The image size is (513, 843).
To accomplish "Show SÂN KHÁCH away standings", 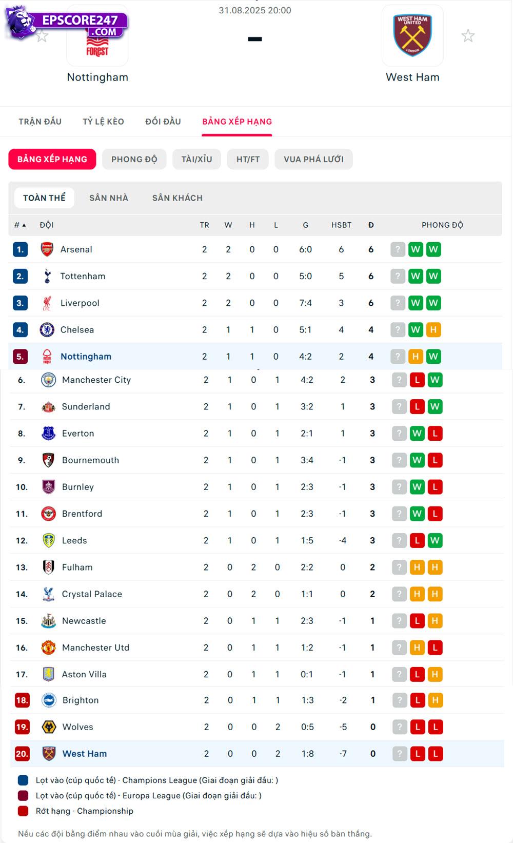I will point(177,198).
